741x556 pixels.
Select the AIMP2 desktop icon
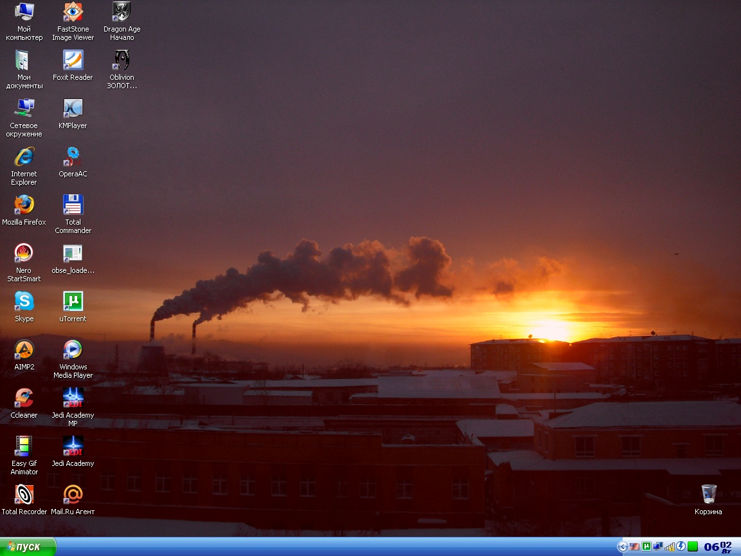point(24,350)
